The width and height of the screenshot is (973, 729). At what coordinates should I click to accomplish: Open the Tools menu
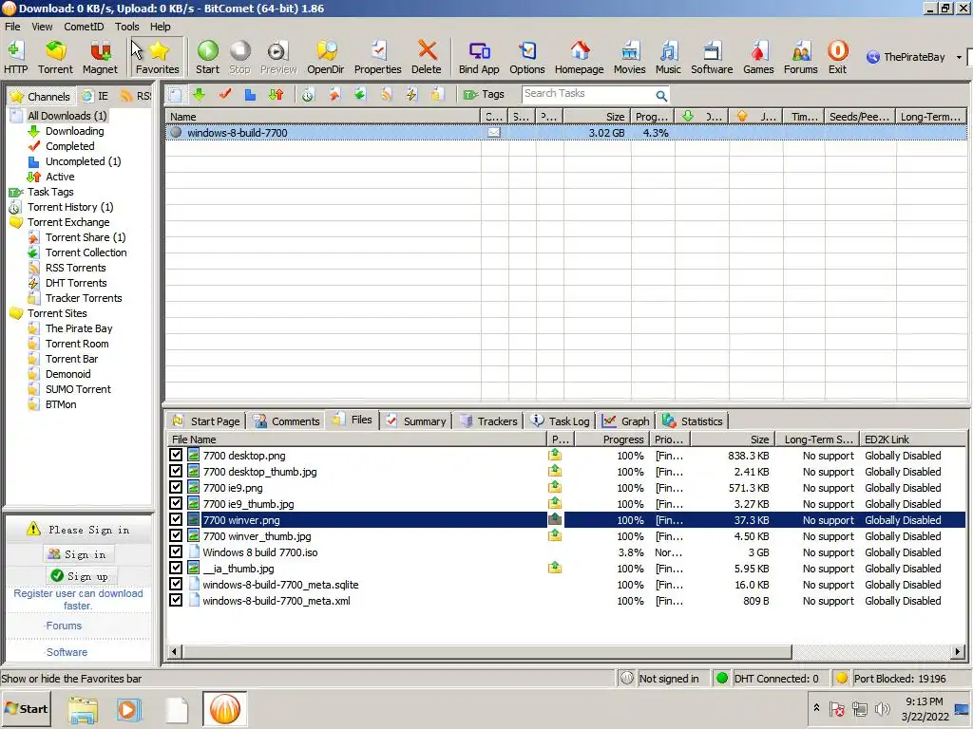point(126,27)
